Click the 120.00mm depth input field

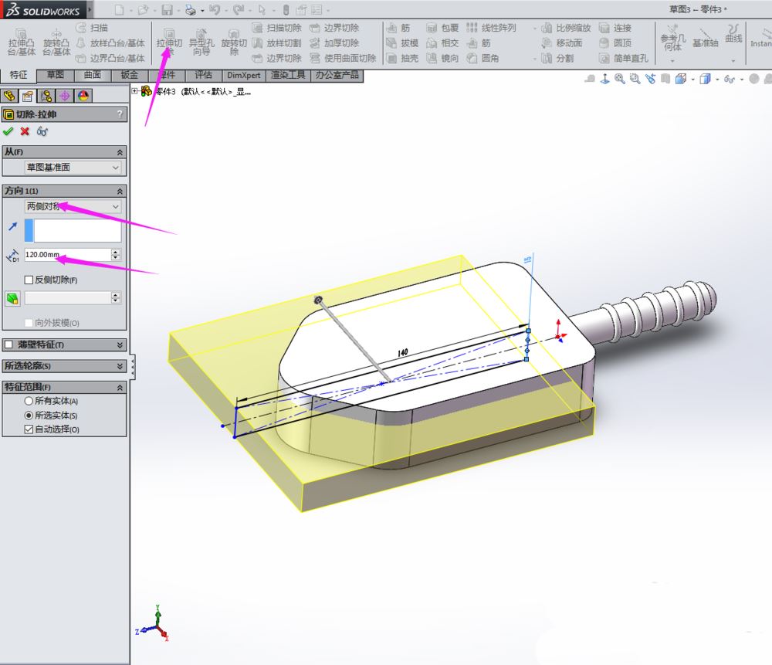(x=66, y=254)
